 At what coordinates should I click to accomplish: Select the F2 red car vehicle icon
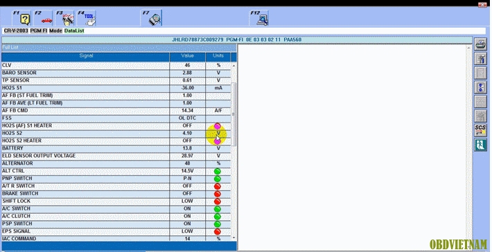click(46, 21)
